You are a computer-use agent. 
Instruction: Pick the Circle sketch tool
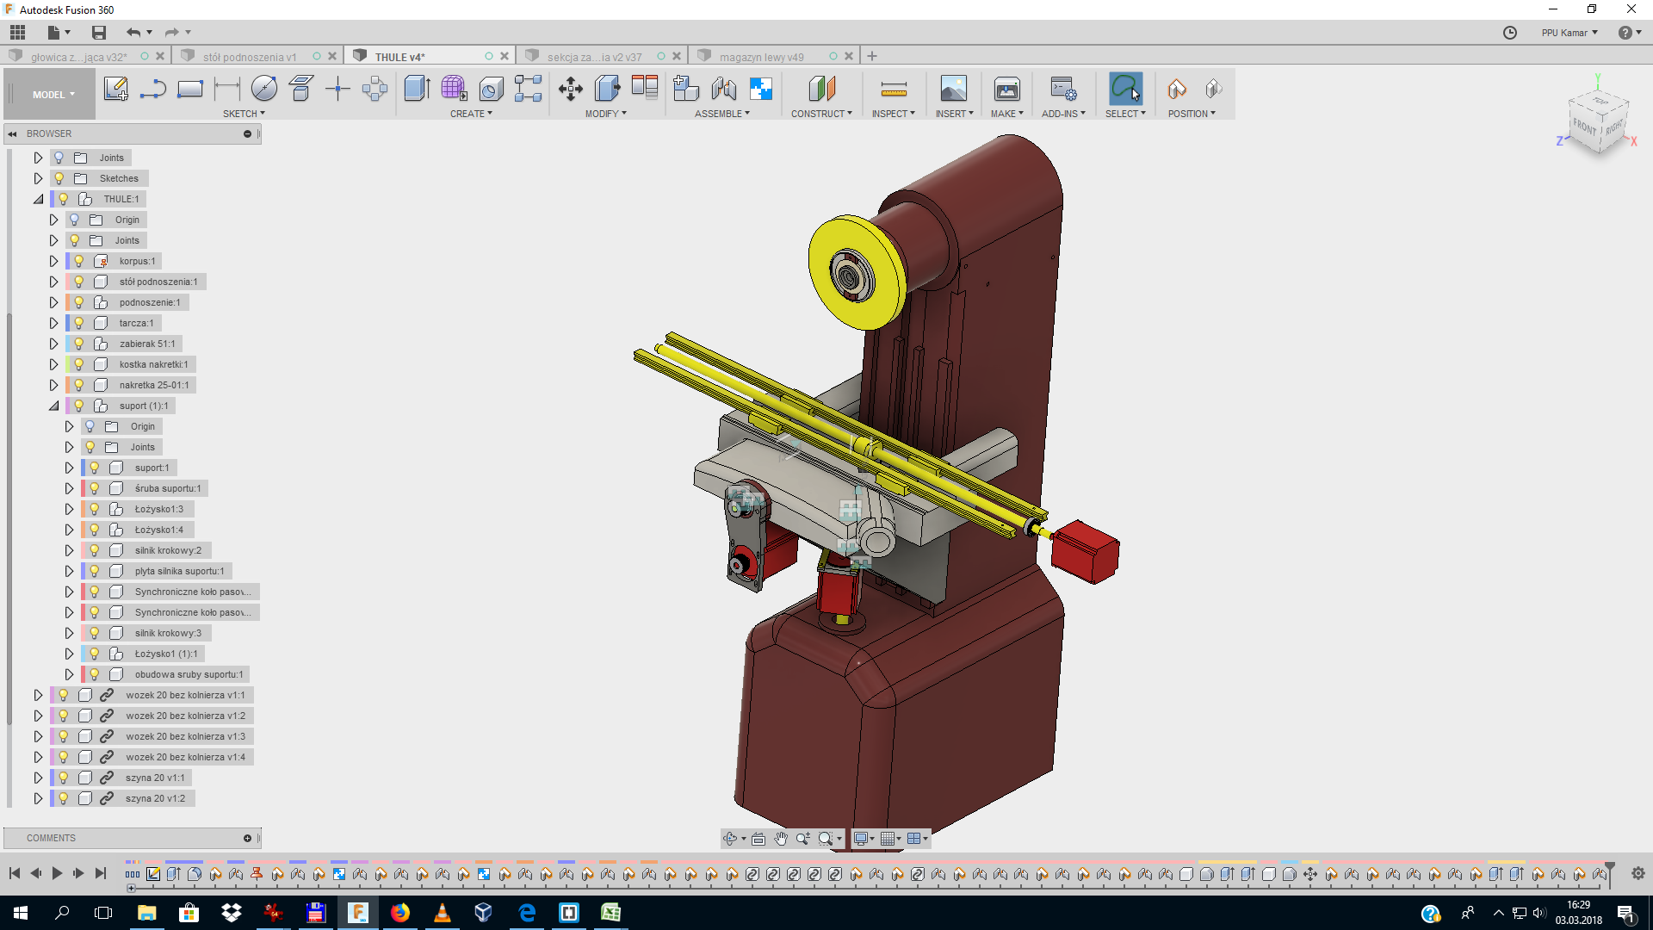264,89
